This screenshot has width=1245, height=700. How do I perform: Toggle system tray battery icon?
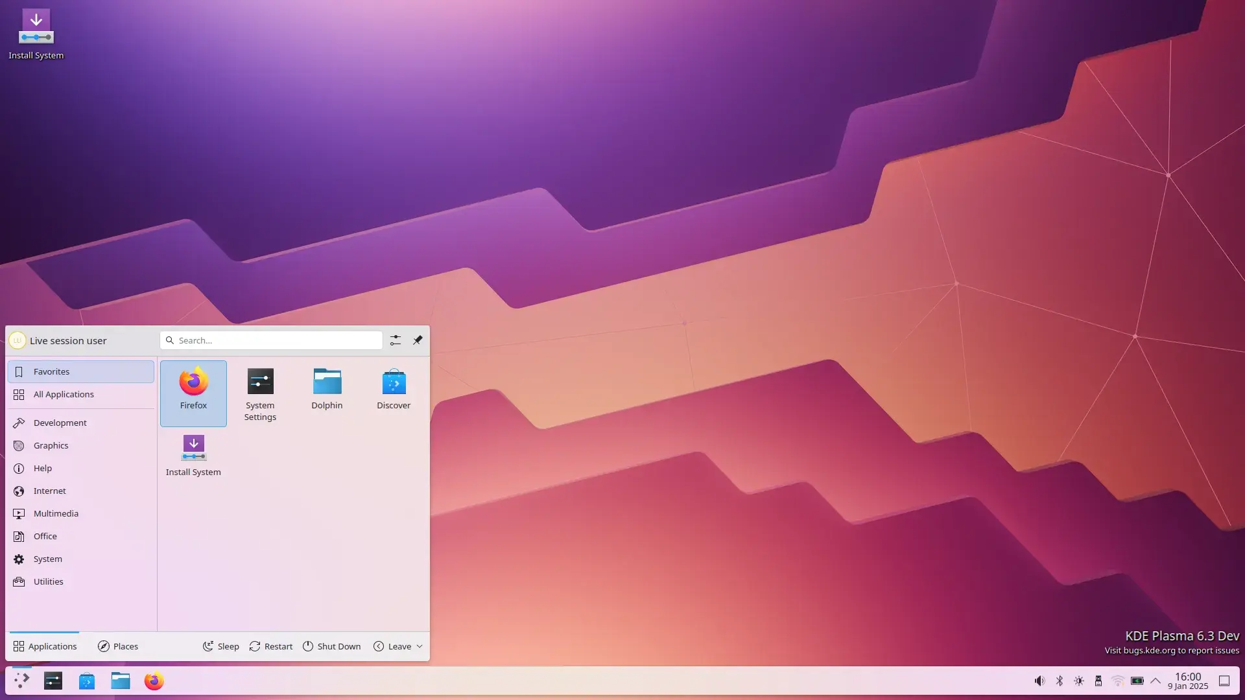pyautogui.click(x=1137, y=679)
